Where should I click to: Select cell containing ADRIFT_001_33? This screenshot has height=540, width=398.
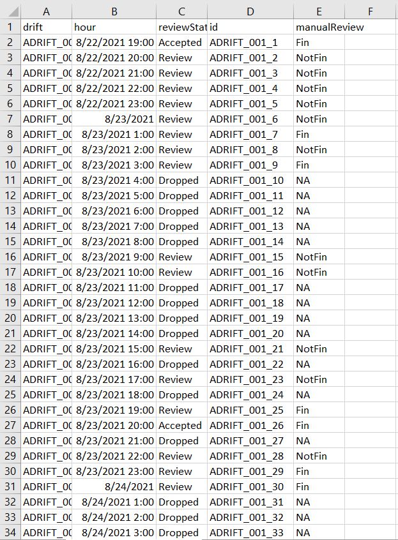[250, 532]
